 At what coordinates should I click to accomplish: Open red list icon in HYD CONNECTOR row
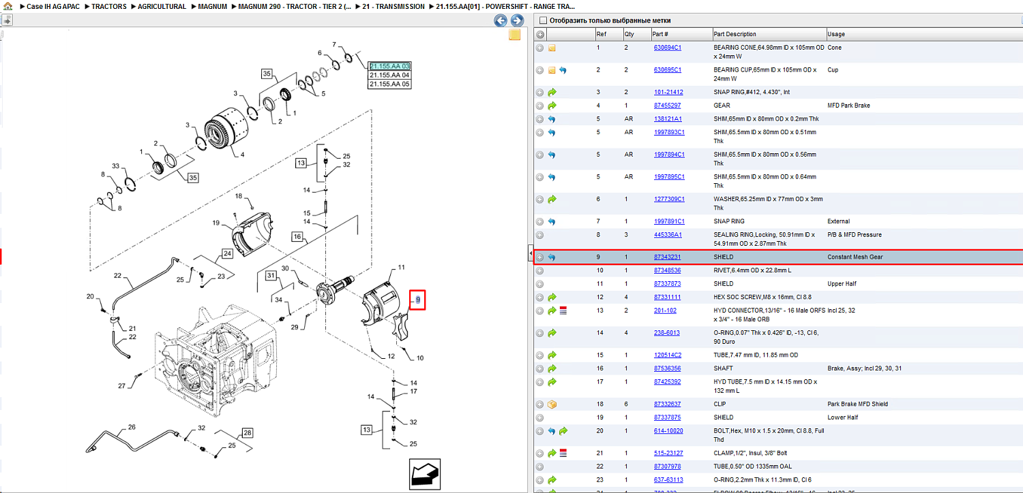point(563,311)
